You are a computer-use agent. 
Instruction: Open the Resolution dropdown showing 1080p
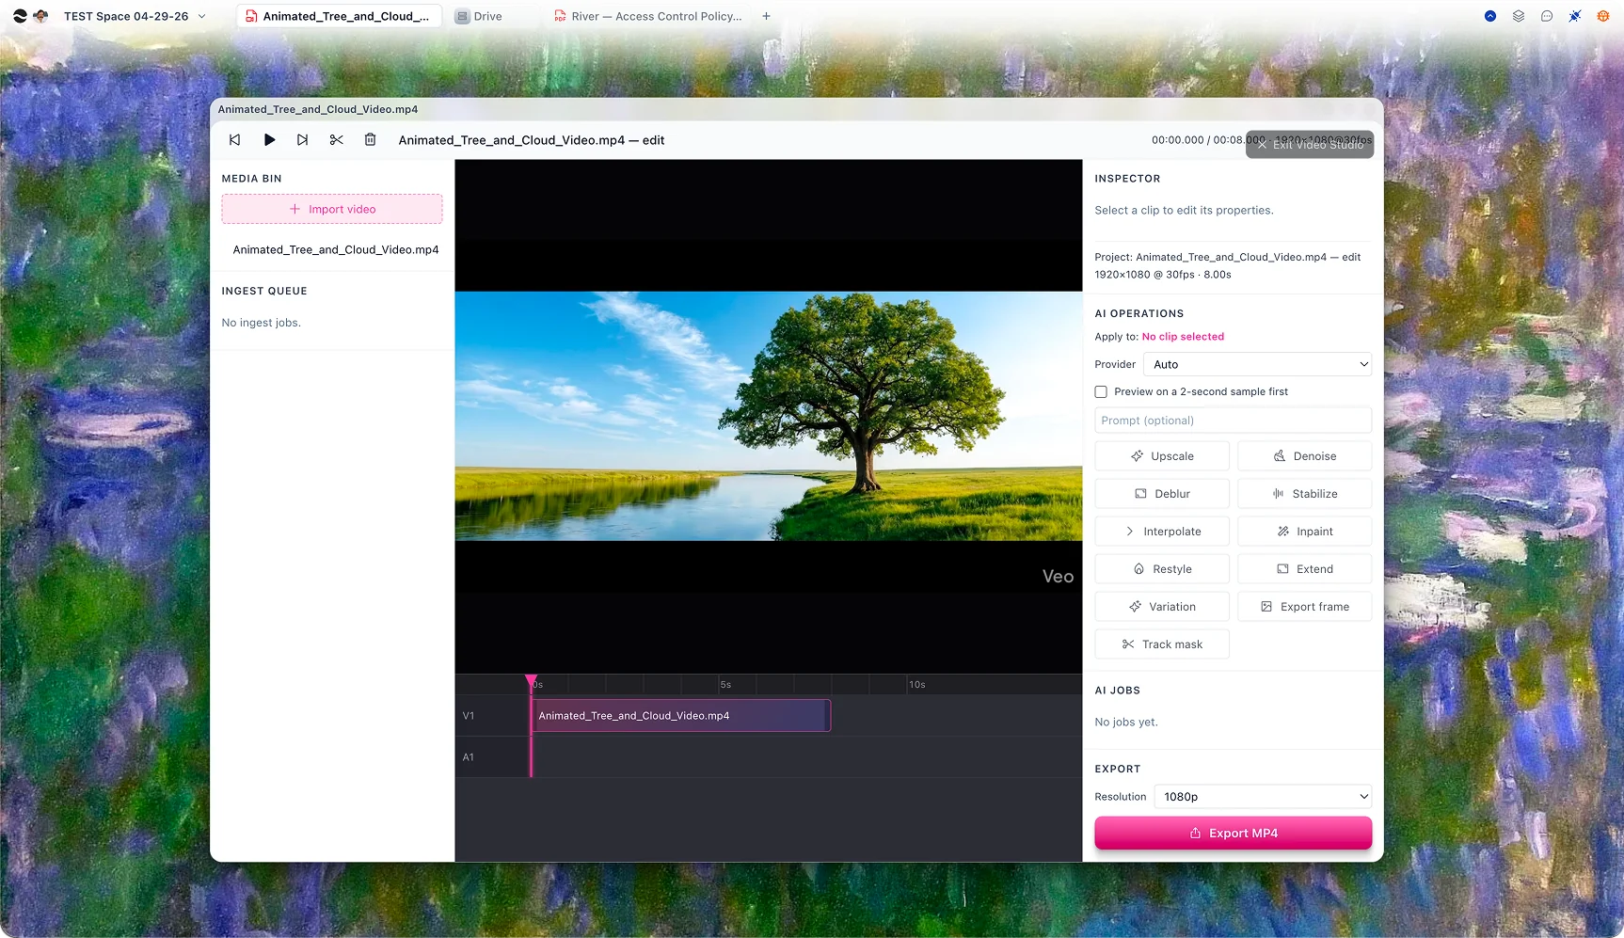(1263, 797)
